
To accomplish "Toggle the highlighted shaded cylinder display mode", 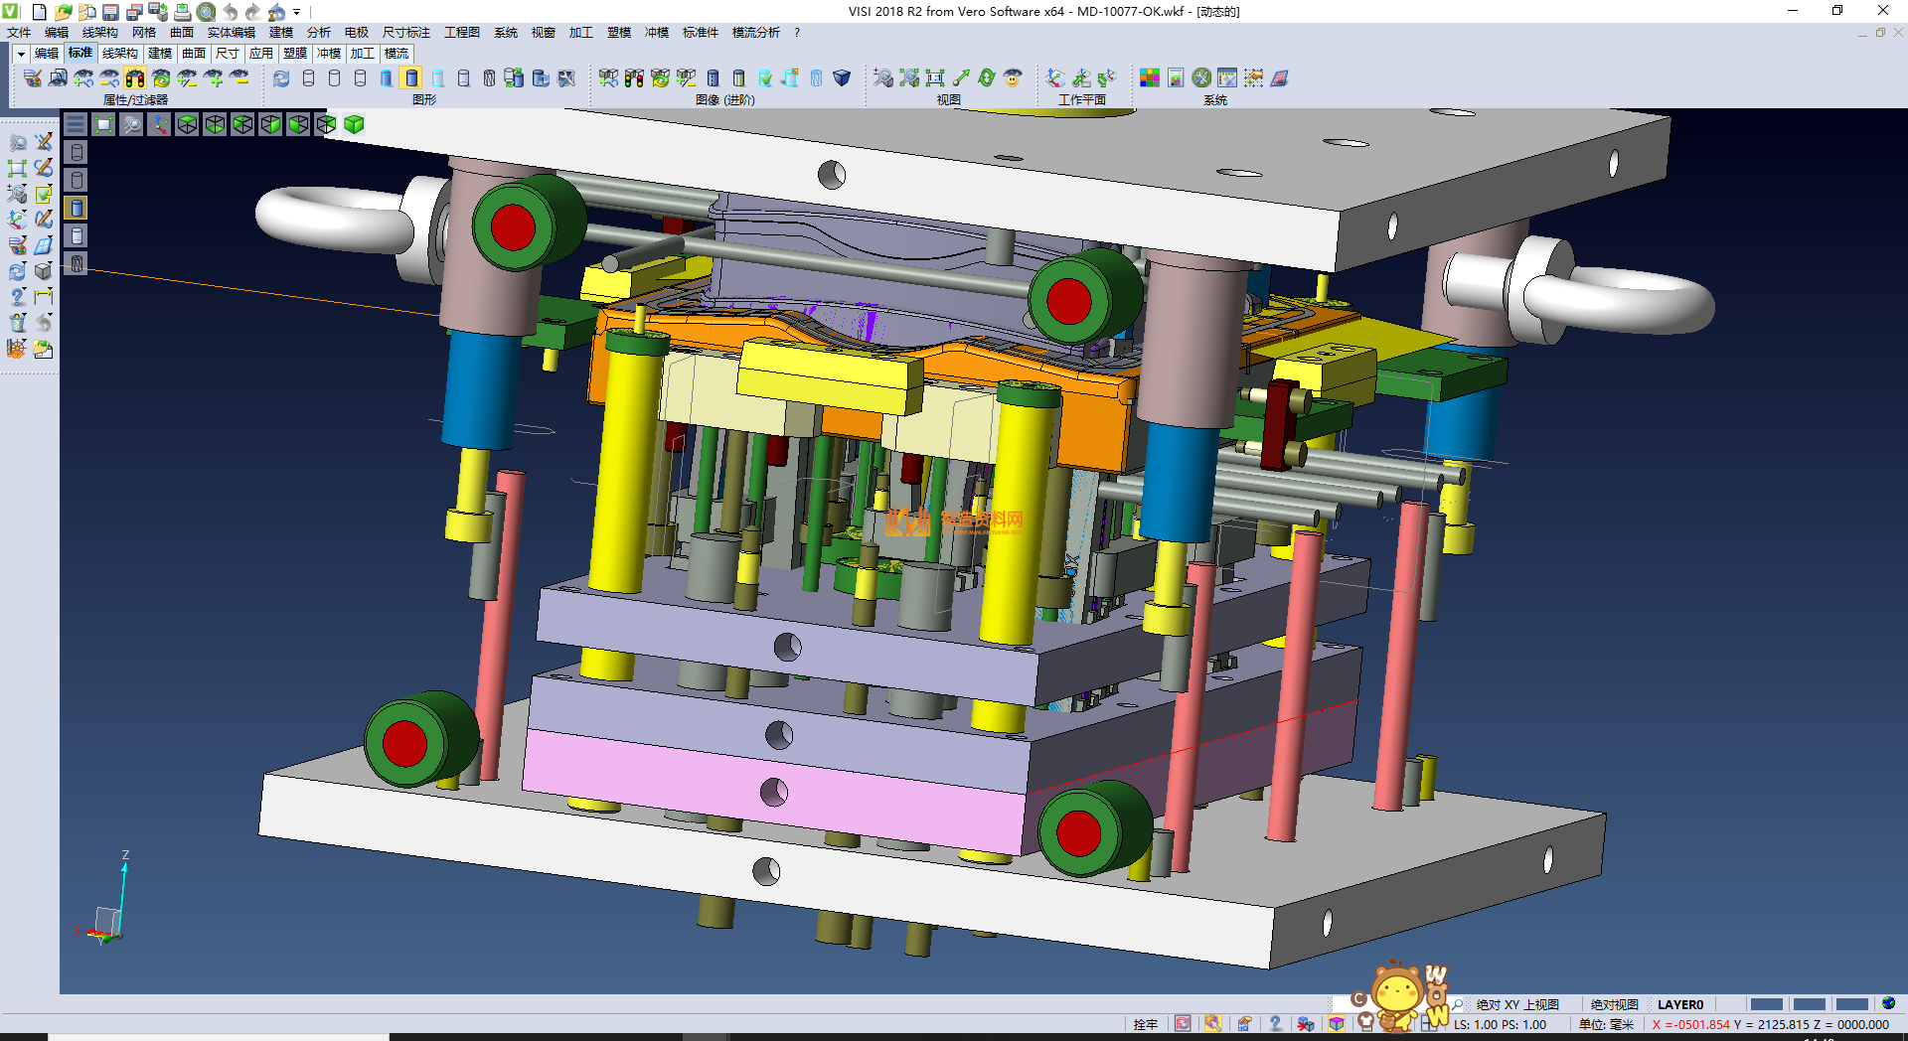I will pos(411,78).
